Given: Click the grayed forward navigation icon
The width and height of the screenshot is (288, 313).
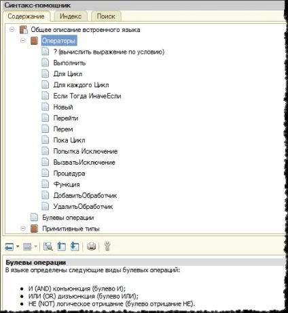Looking at the screenshot, I should click(27, 246).
